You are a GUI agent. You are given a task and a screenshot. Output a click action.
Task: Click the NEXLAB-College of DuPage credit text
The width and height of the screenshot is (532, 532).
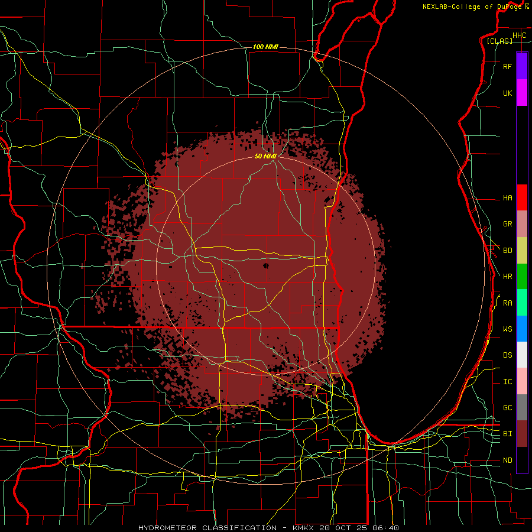point(472,7)
